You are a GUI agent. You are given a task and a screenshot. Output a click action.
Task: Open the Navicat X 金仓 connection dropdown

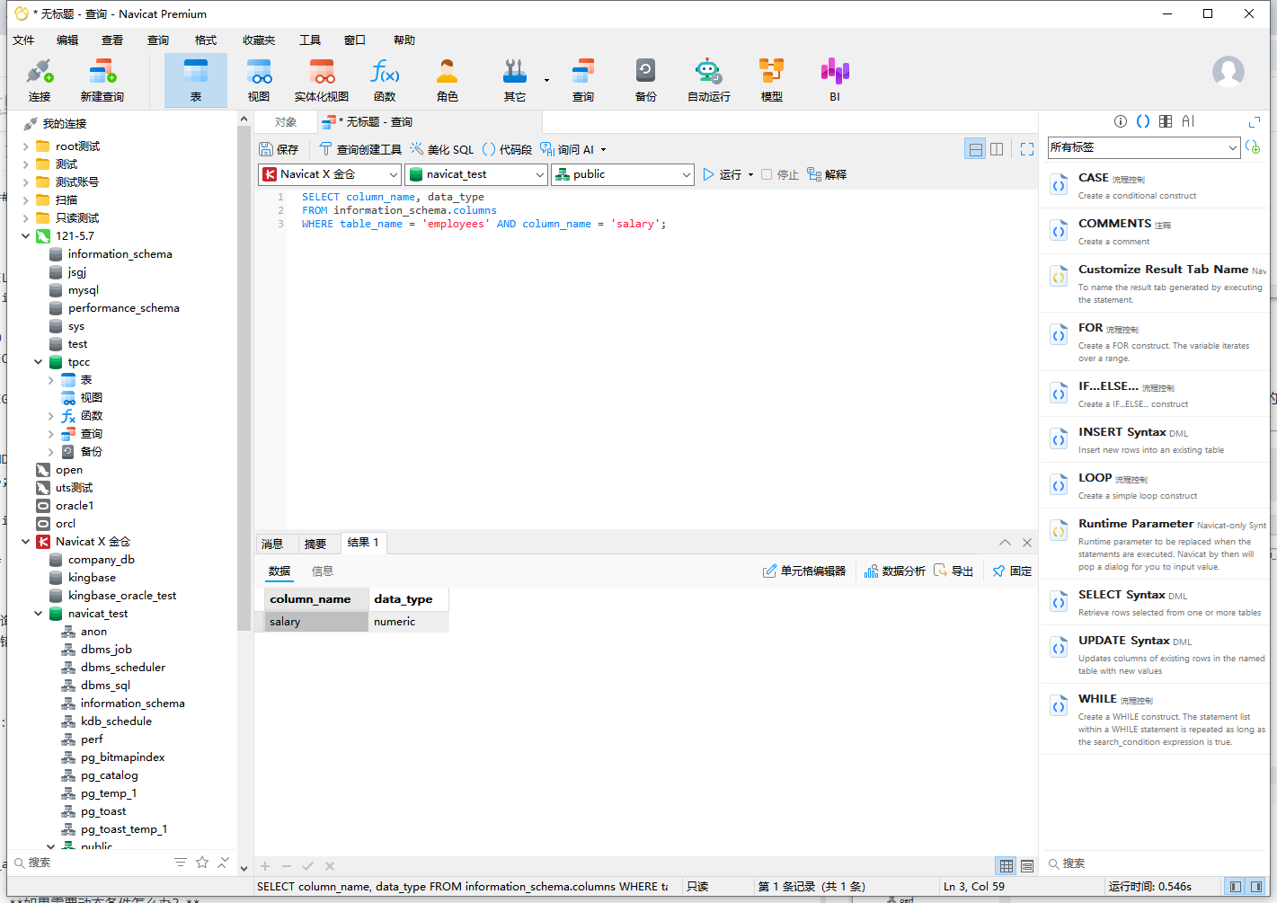pyautogui.click(x=329, y=174)
